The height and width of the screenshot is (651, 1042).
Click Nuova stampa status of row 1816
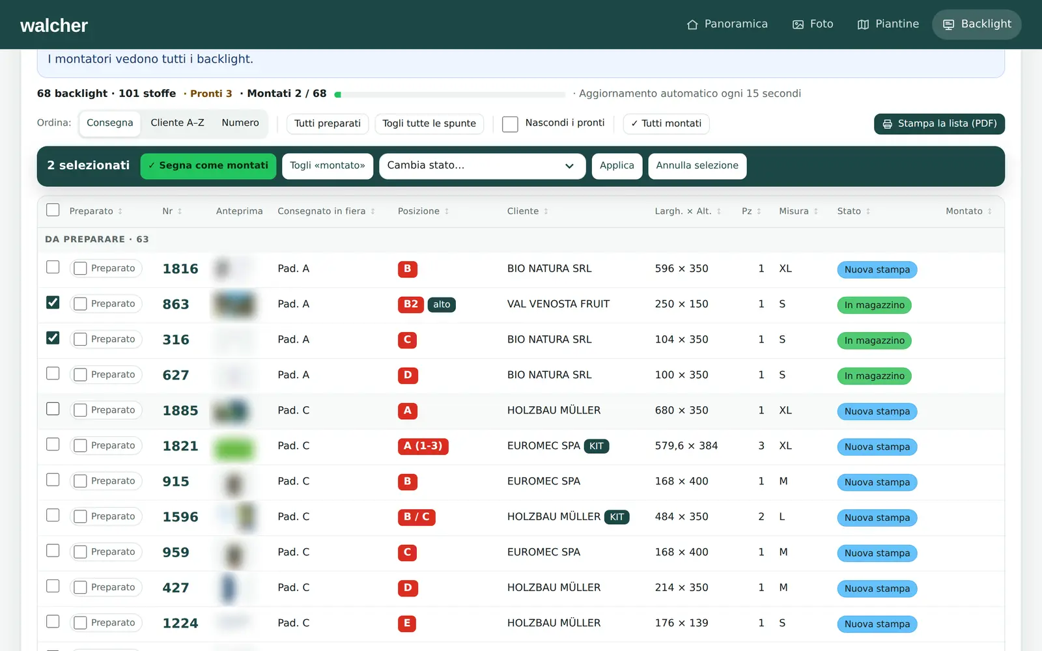pyautogui.click(x=877, y=270)
